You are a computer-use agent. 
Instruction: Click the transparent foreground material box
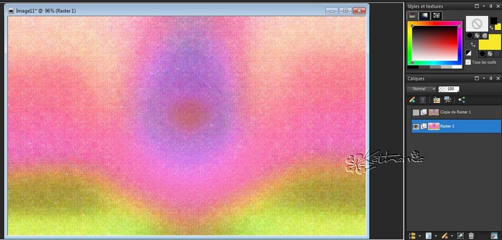(477, 23)
